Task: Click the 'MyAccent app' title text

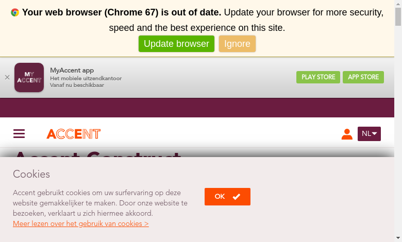Action: pos(72,70)
